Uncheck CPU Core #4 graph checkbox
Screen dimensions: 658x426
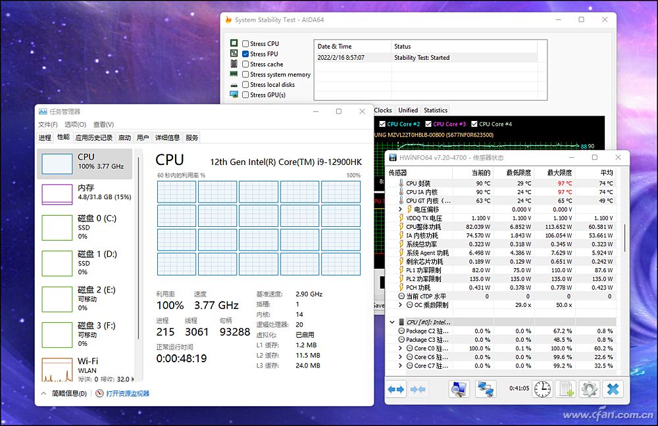pos(474,124)
